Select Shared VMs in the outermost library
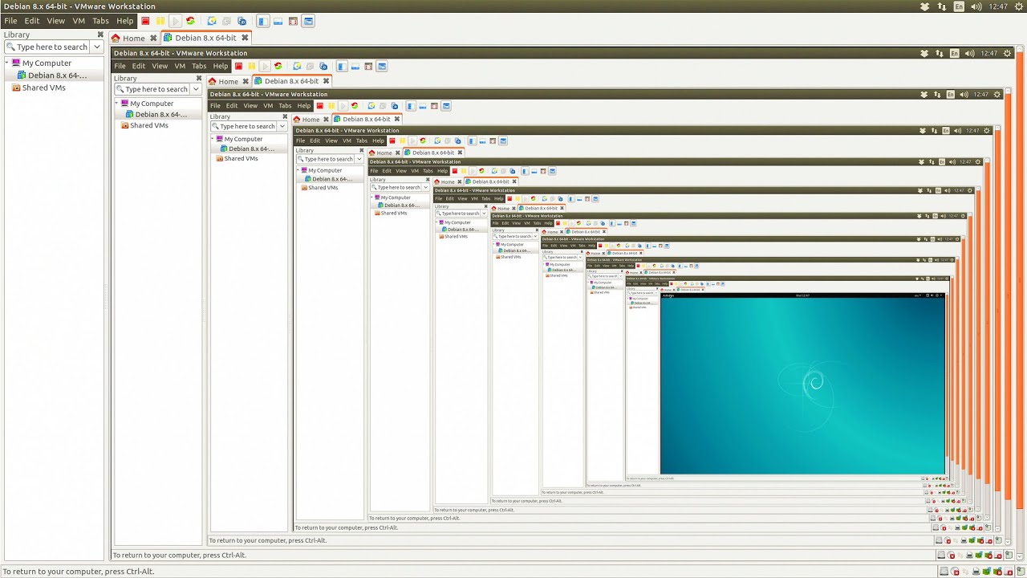This screenshot has height=578, width=1027. [43, 88]
